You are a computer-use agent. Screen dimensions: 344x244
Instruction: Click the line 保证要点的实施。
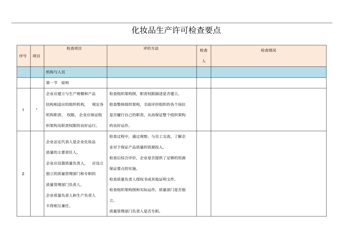click(124, 168)
